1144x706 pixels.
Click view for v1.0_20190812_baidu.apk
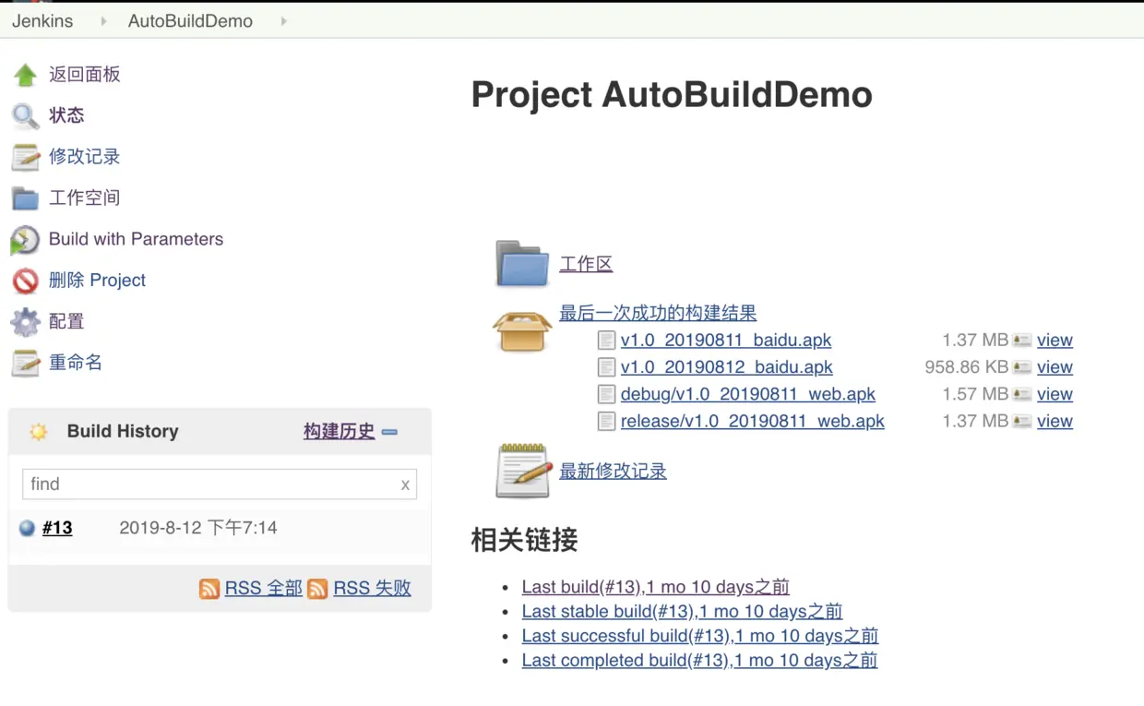(1055, 367)
